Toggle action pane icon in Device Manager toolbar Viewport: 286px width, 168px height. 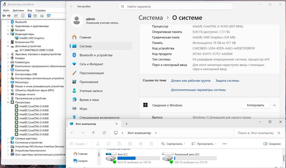click(x=35, y=16)
